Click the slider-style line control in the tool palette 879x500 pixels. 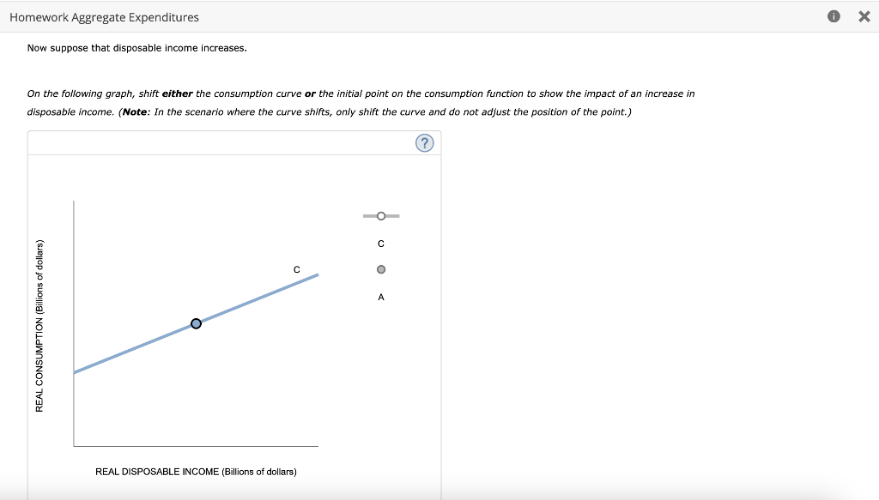click(x=380, y=215)
